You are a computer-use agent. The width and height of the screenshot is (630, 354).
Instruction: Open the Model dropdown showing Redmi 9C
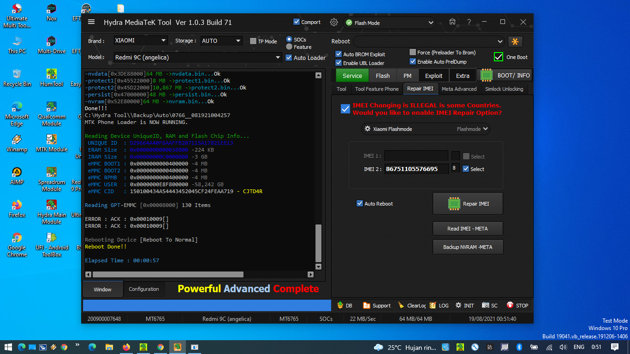pyautogui.click(x=198, y=58)
